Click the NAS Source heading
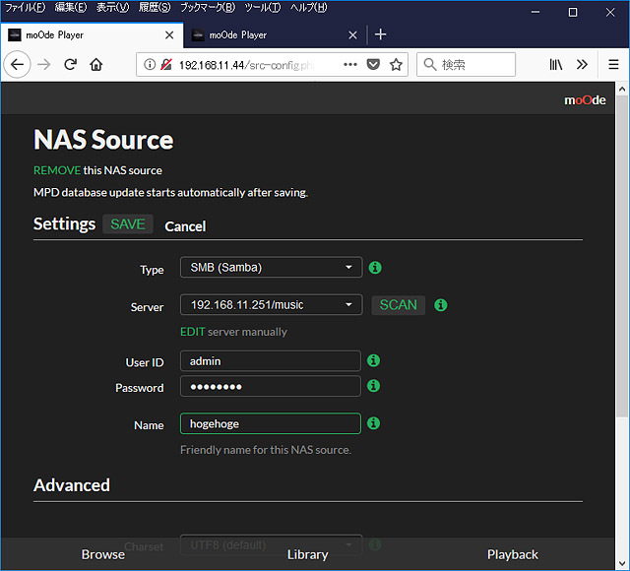630x571 pixels. click(103, 140)
